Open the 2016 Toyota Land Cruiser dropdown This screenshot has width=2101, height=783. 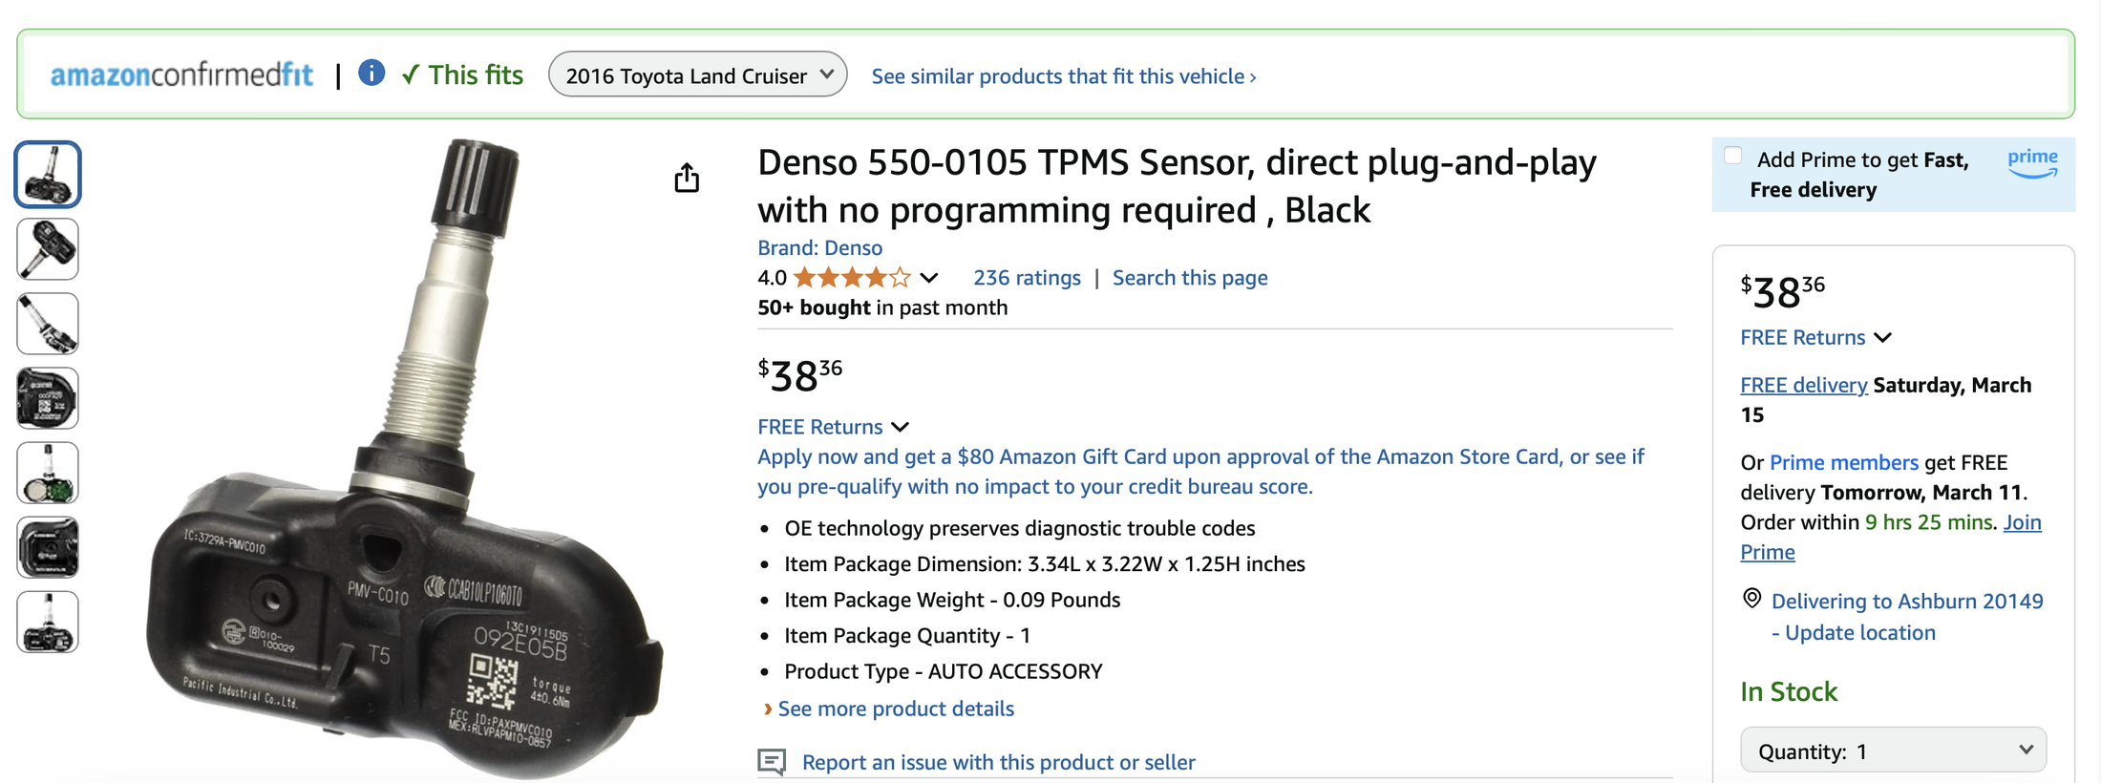click(697, 74)
